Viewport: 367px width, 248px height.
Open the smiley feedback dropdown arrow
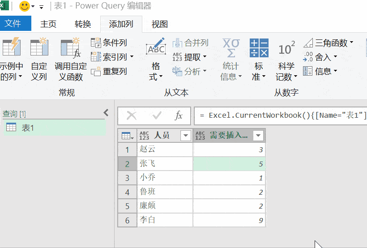pyautogui.click(x=33, y=6)
